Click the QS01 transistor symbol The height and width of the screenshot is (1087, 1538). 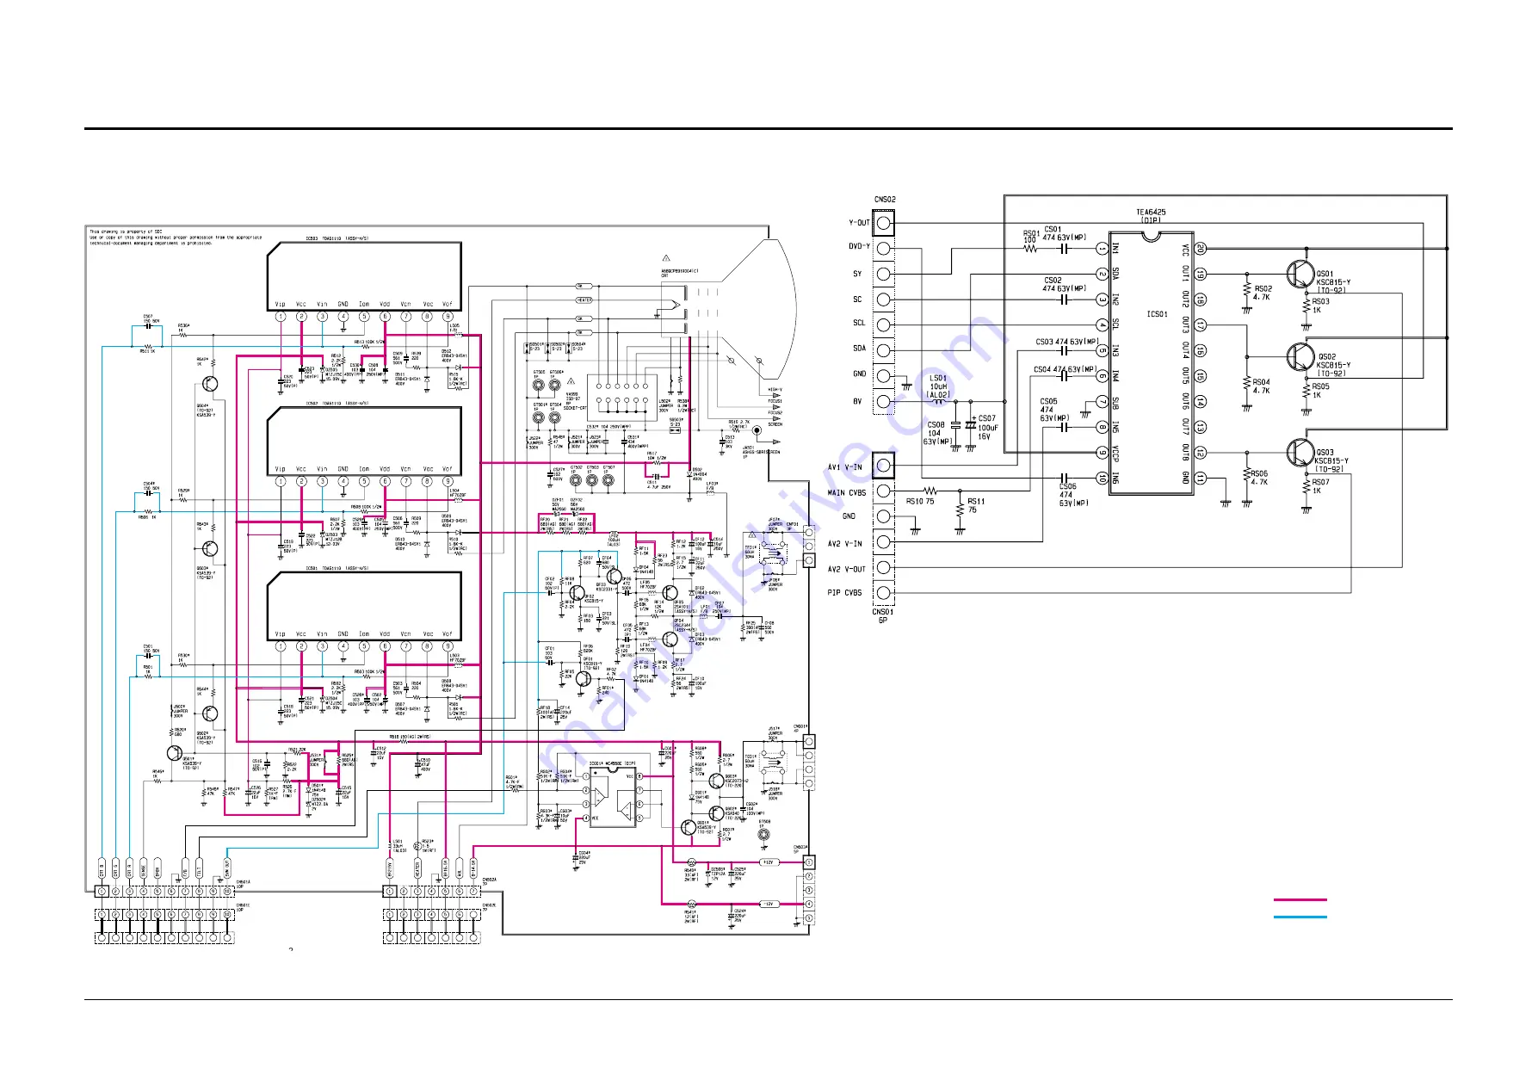tap(1299, 274)
